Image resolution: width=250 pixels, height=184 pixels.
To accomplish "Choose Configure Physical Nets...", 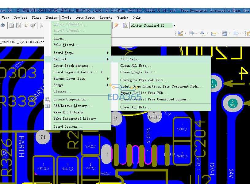I will (x=161, y=80).
